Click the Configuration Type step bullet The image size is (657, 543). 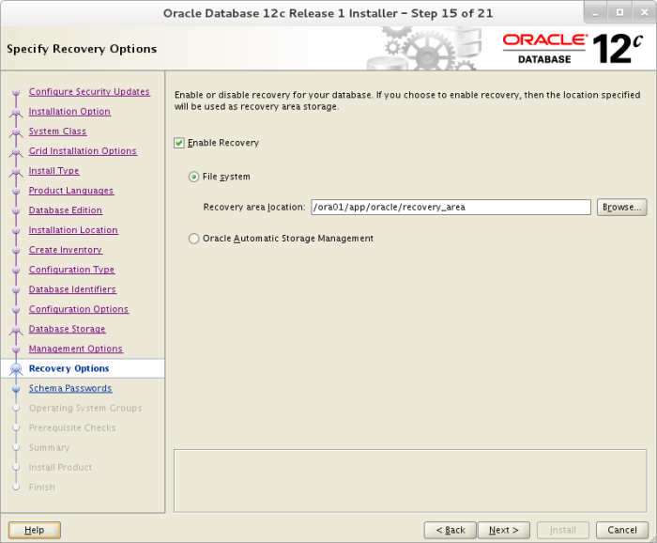16,270
